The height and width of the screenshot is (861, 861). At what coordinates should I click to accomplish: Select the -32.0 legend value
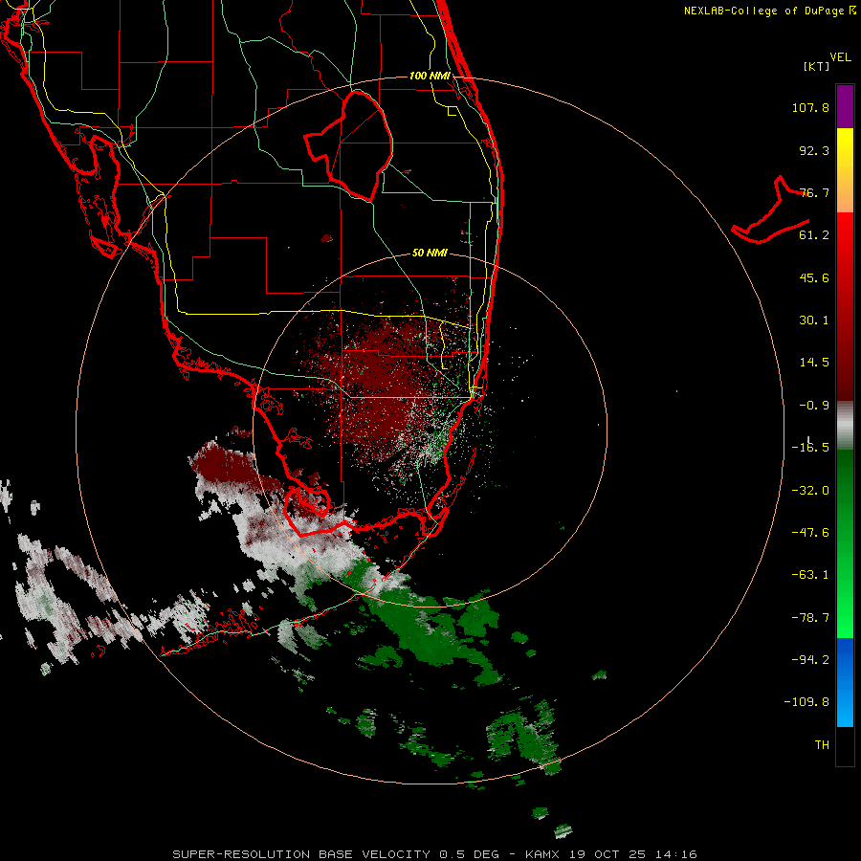[810, 491]
